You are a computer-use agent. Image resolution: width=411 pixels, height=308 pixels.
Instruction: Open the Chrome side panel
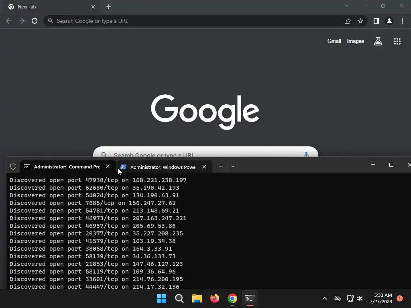376,21
